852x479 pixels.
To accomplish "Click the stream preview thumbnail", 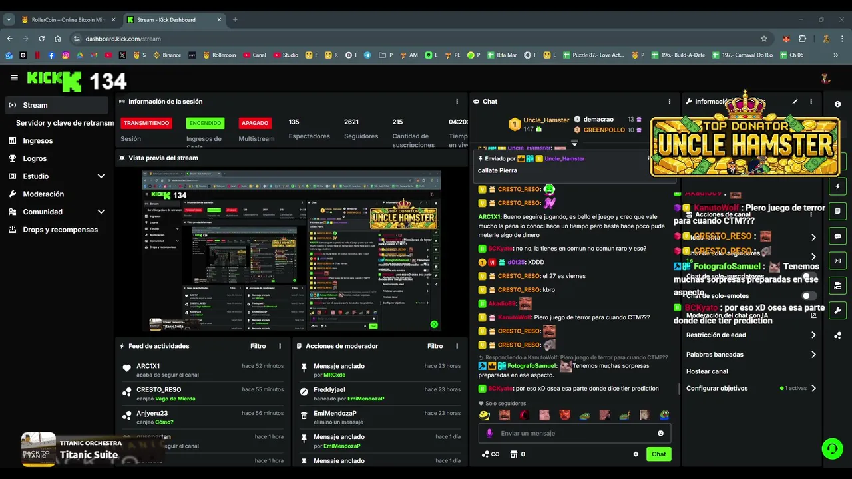I will [291, 251].
